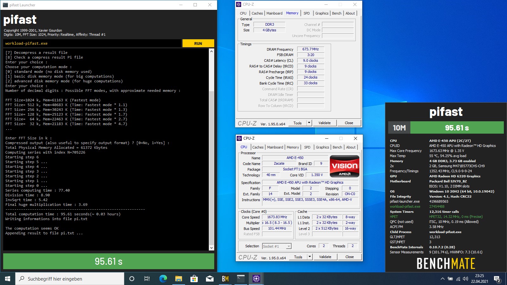Click battery status tray icon
Screen dimensions: 507x285
coord(450,279)
